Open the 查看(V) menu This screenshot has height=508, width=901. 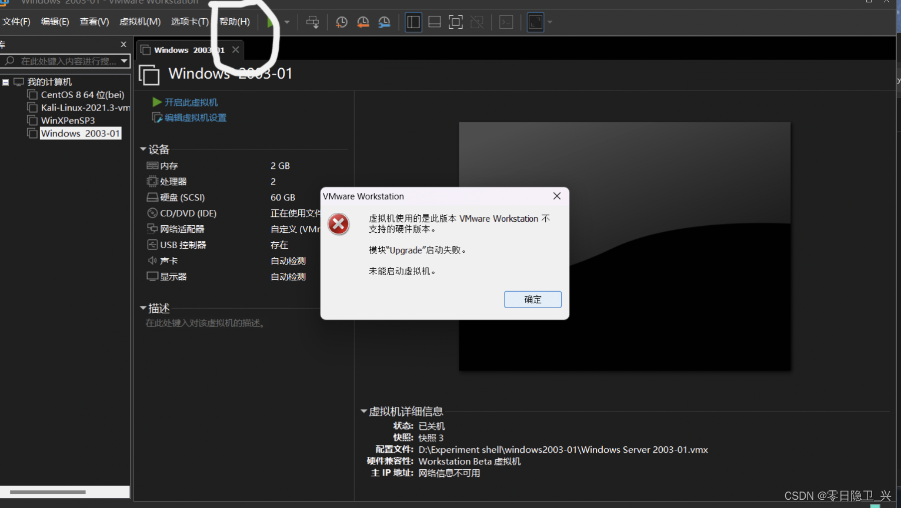tap(94, 22)
